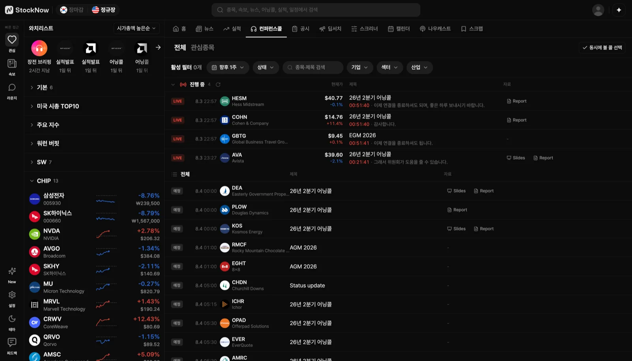Click the sparkle AI button top right
The height and width of the screenshot is (361, 632).
(619, 10)
